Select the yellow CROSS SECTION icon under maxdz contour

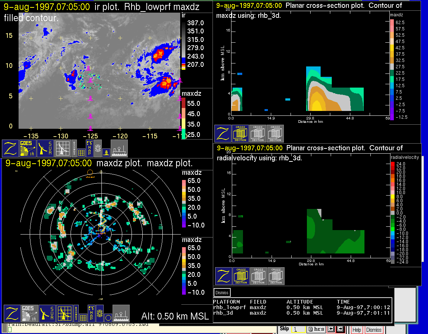pos(240,134)
